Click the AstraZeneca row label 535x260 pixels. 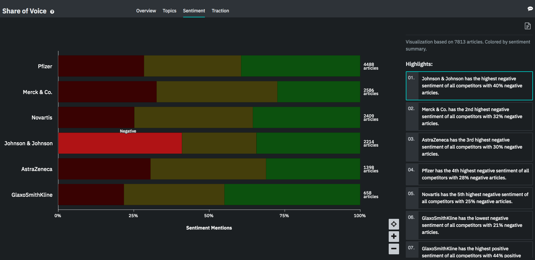point(37,169)
